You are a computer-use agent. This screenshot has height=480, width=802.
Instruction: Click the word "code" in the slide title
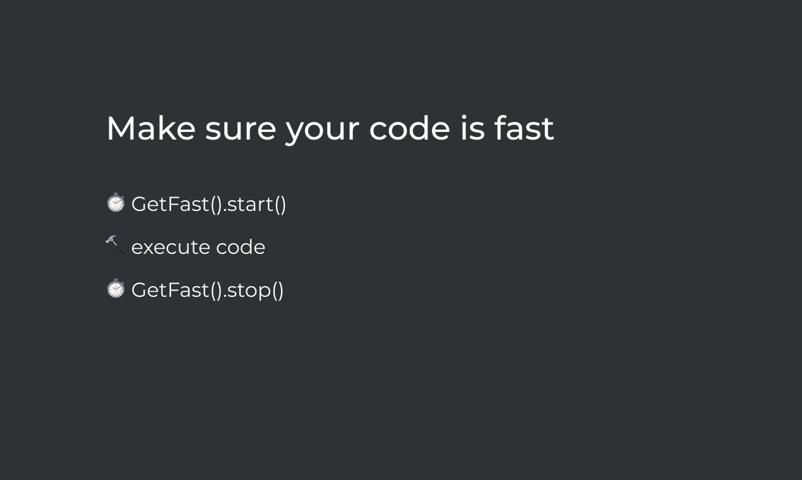(x=409, y=128)
